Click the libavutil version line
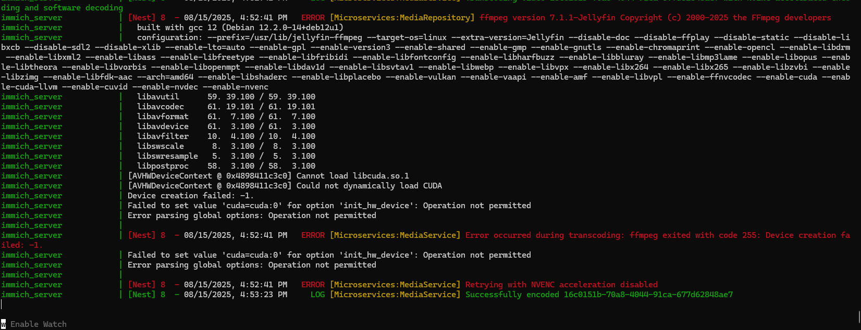861x330 pixels. pyautogui.click(x=226, y=97)
